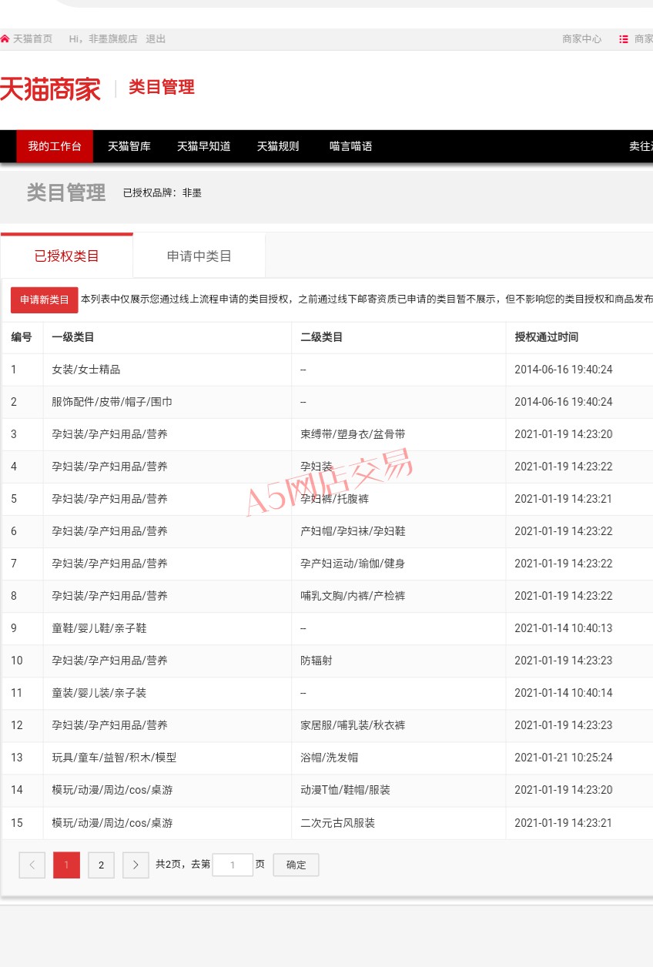
Task: Select row 2 服饰配件/皮带/帽子/围巾
Action: [327, 402]
